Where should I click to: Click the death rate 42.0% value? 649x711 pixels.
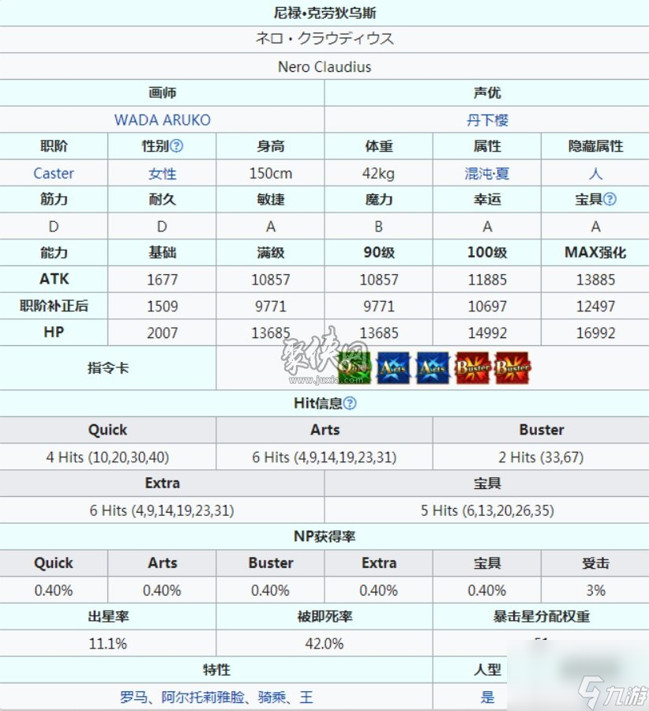click(324, 643)
